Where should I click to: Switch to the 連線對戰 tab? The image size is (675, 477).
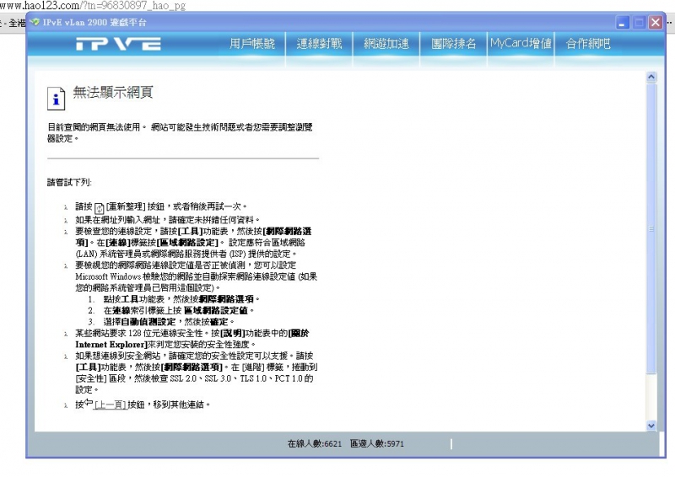click(x=319, y=44)
